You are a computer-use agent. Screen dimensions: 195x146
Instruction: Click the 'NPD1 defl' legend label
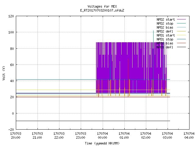point(165,47)
